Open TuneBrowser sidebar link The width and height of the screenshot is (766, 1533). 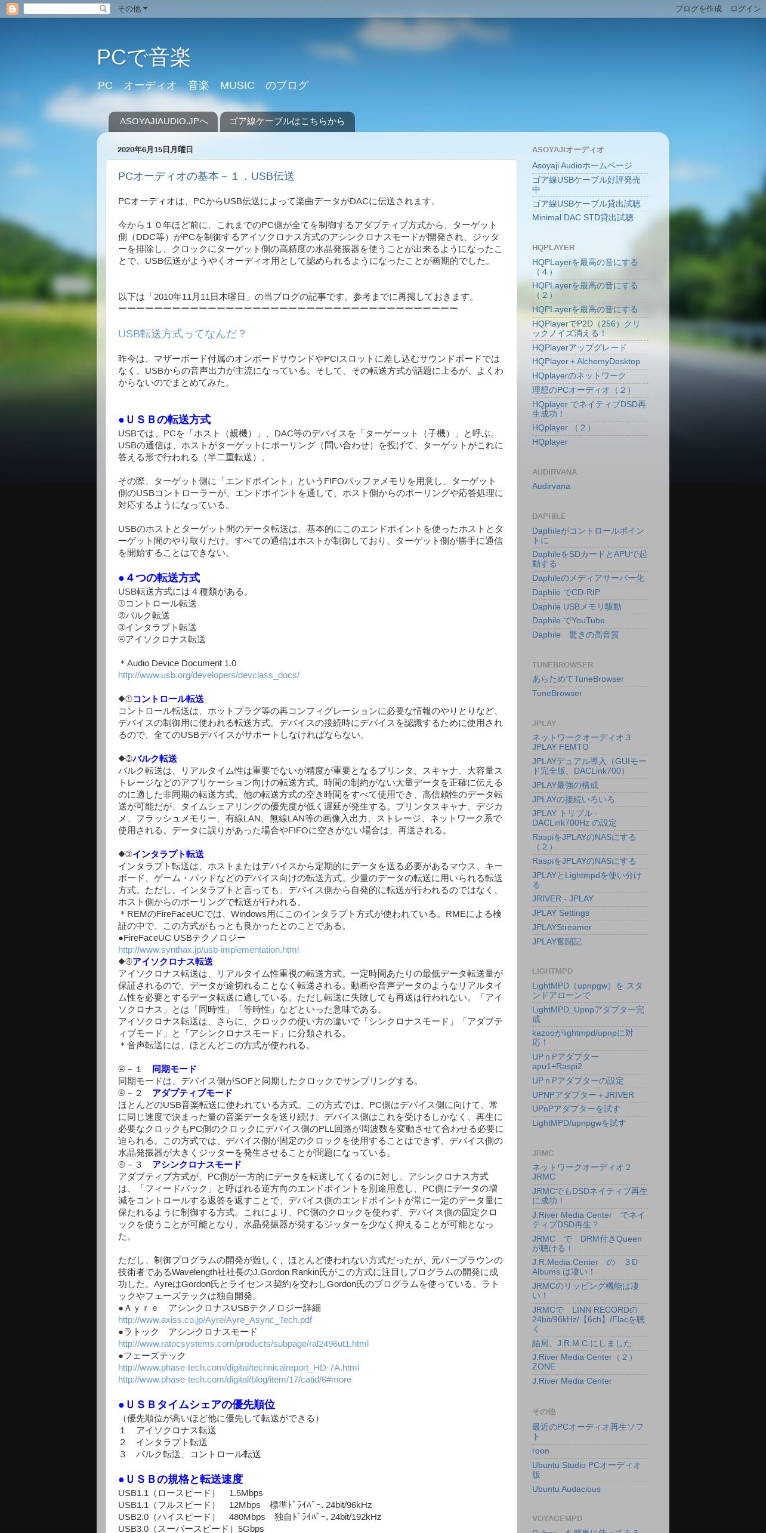(x=557, y=693)
